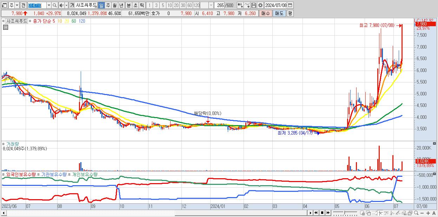The image size is (438, 217).
Task: Switch to 초 second chart period
Action: coord(135,5)
